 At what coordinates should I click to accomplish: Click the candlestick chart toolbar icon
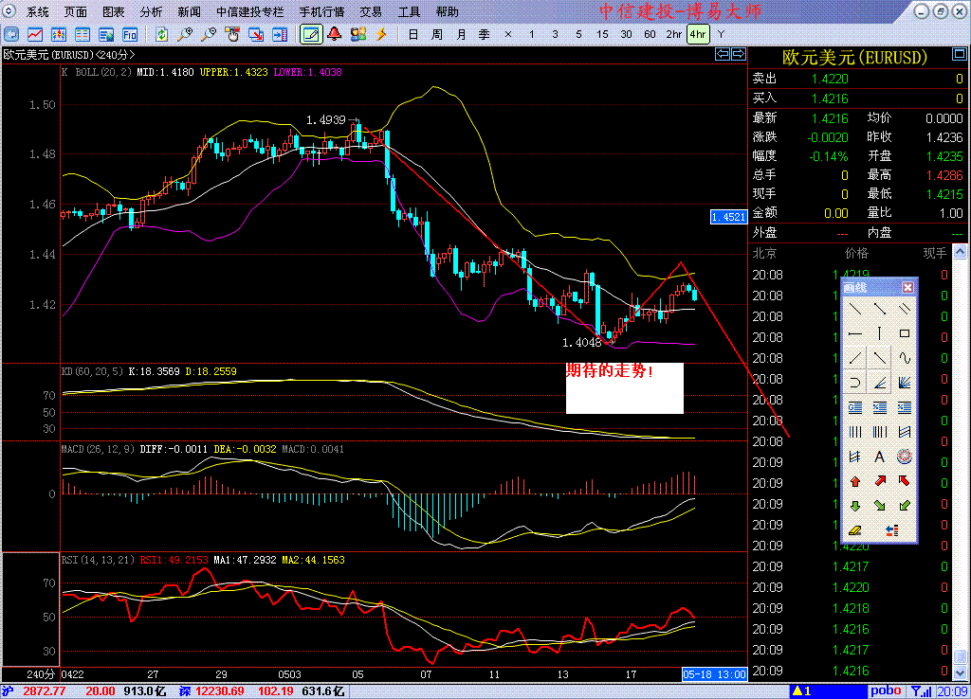point(59,35)
